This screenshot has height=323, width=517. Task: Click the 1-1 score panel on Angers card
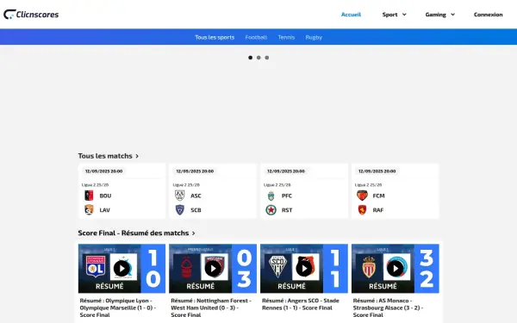coord(335,268)
